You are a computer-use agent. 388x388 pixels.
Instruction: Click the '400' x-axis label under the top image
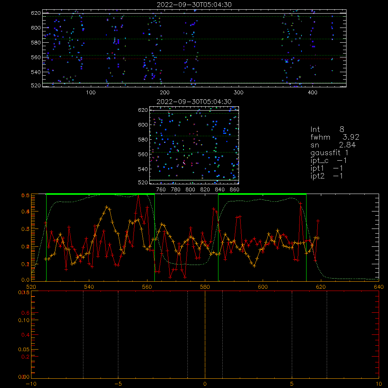click(312, 93)
